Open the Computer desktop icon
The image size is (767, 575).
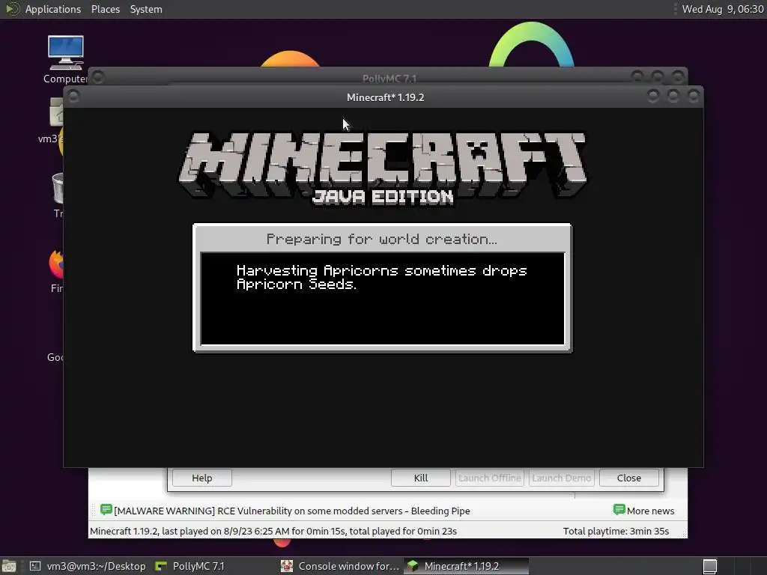point(66,59)
